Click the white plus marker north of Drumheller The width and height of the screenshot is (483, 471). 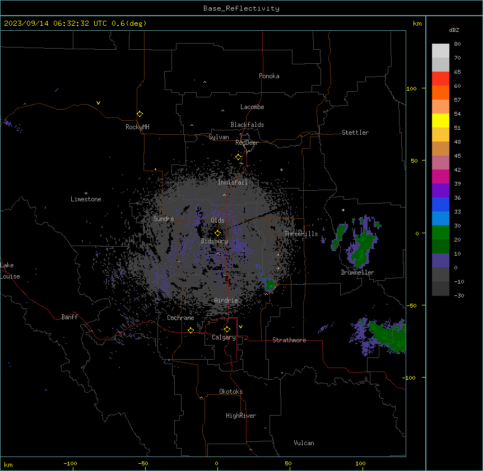[343, 210]
